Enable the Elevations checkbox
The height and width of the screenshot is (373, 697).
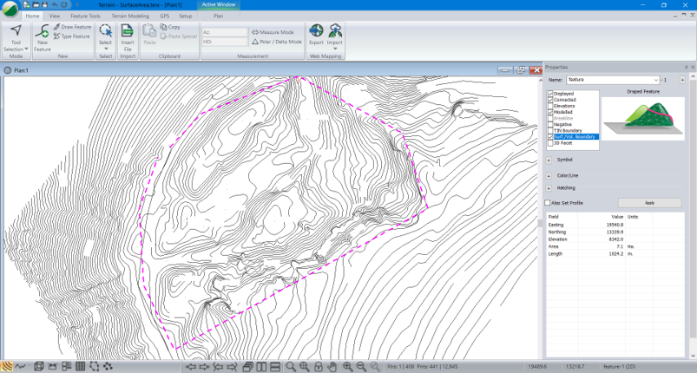pos(550,106)
